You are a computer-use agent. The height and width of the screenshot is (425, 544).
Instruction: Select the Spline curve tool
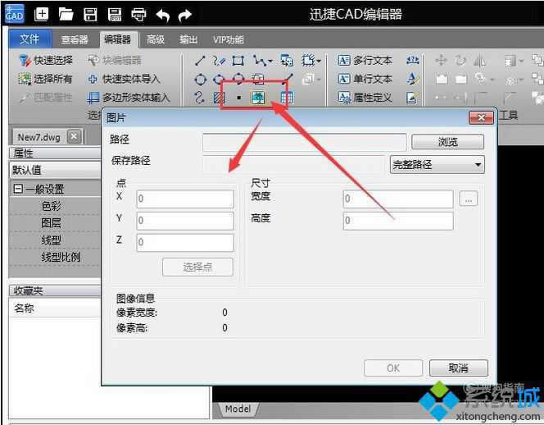[199, 98]
